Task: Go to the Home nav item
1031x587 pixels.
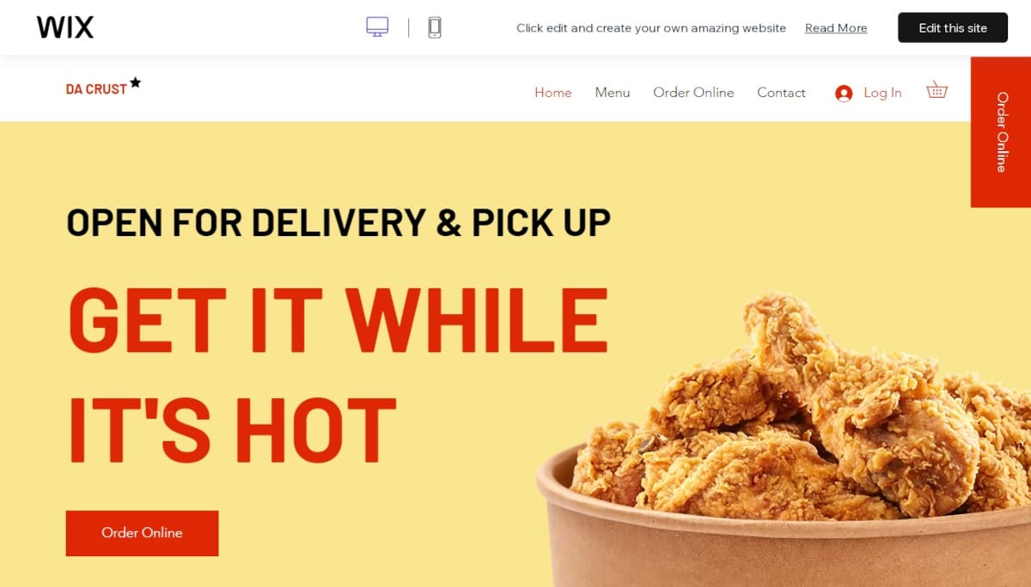Action: [553, 93]
